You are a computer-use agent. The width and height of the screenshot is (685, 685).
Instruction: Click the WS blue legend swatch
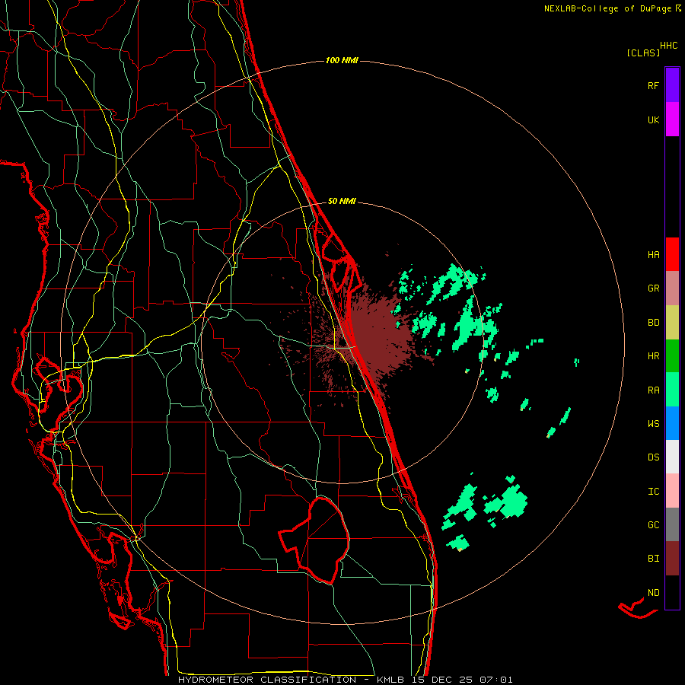[x=672, y=423]
